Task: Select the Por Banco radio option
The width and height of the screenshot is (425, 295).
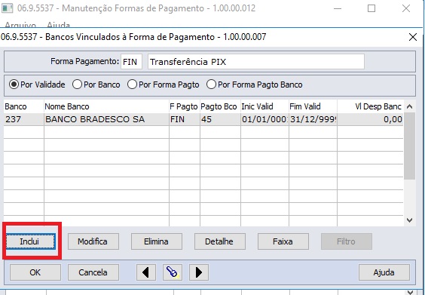Action: (x=96, y=85)
